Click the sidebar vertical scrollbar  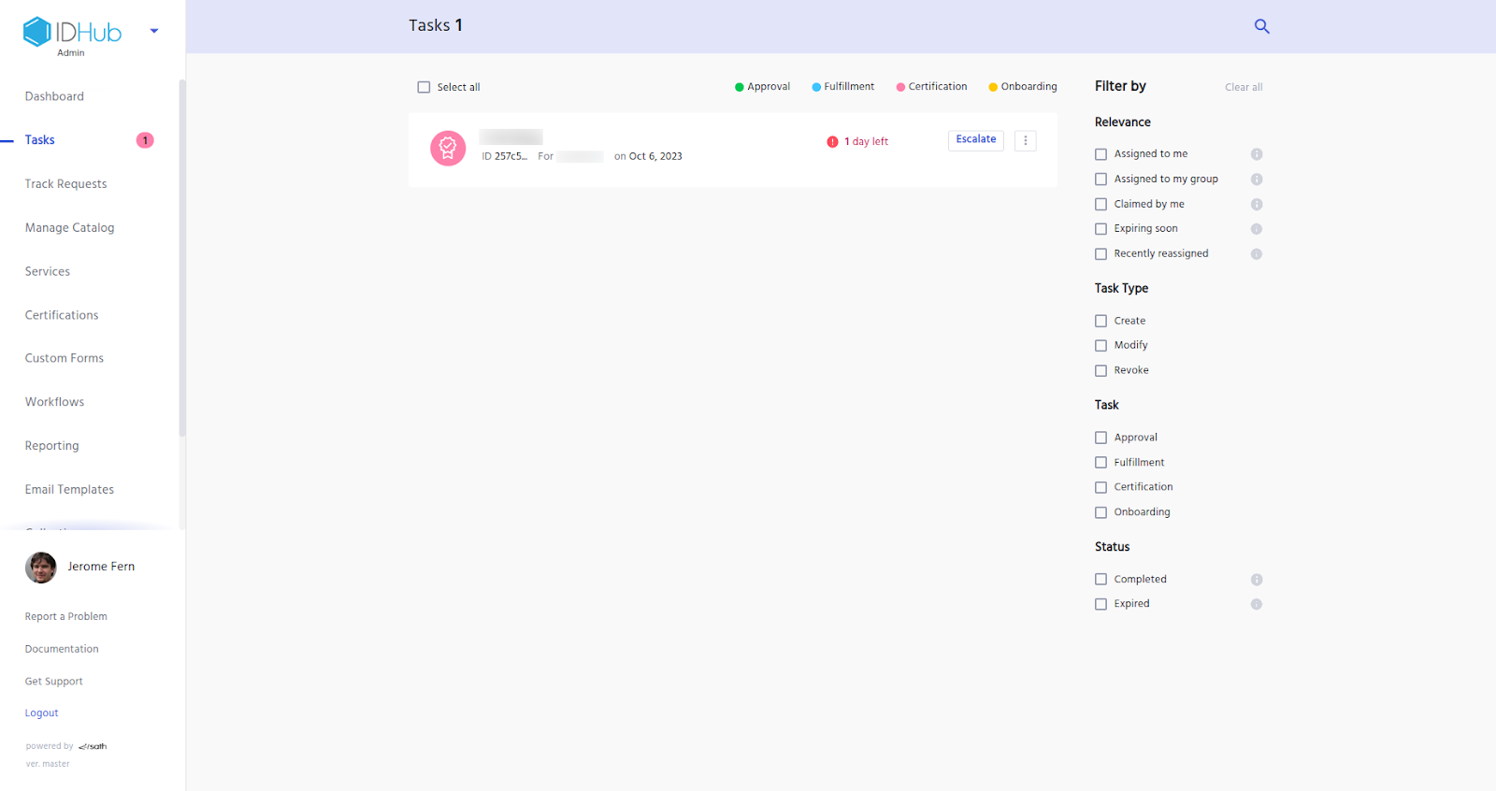click(x=182, y=257)
